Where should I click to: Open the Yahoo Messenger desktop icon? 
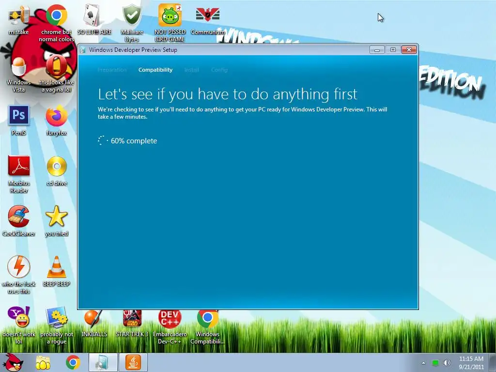(19, 326)
